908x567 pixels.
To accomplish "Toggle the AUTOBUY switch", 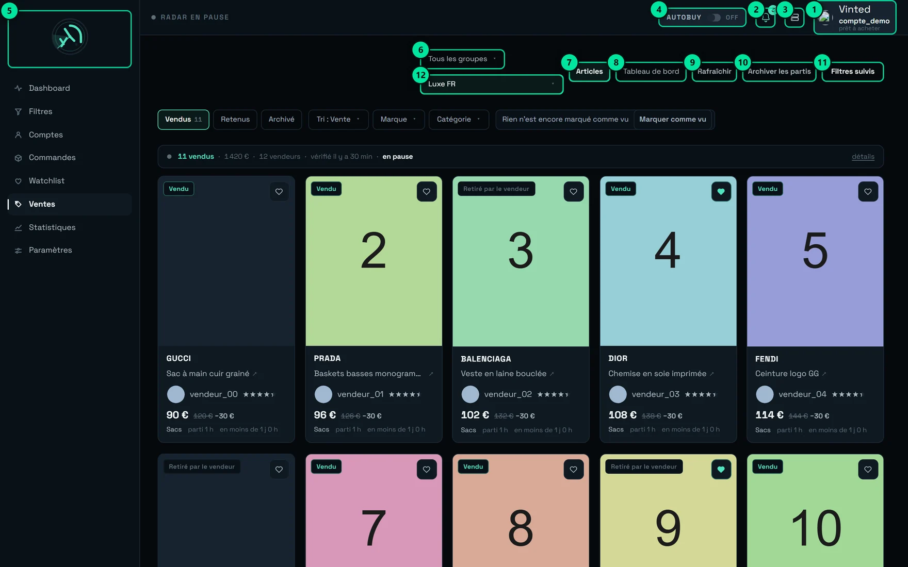I will click(715, 18).
